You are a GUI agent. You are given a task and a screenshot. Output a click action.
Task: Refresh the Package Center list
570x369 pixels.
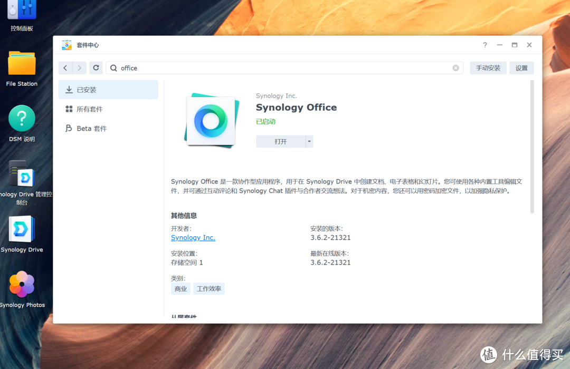(96, 68)
